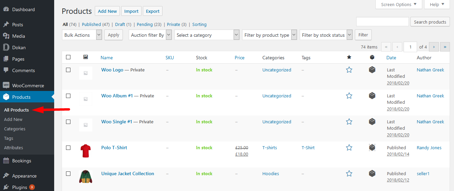Open the Woo Logo product link

pos(112,70)
